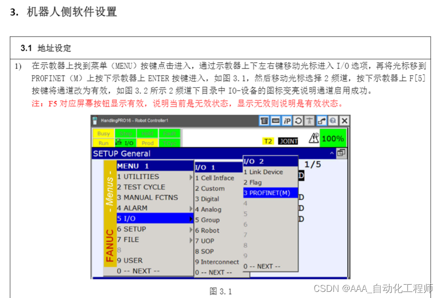
Task: Expand the I/O submenu arrow in MENU 1
Action: click(x=191, y=219)
